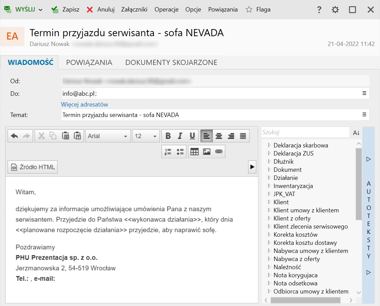Click the insert hyperlink chain icon
This screenshot has width=380, height=306.
[219, 152]
